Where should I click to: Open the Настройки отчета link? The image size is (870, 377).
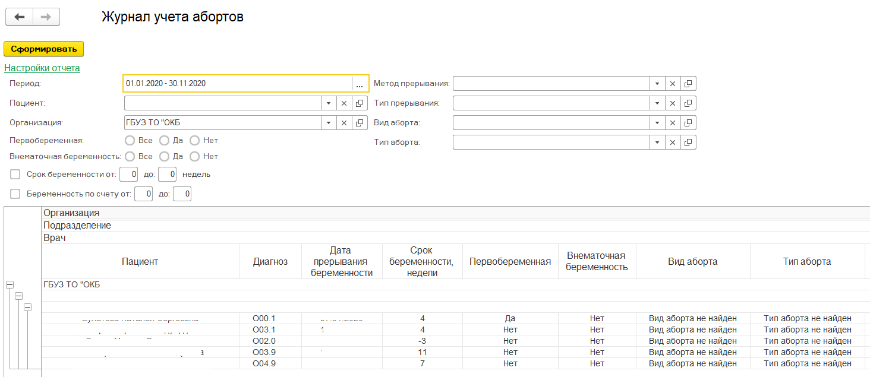[x=42, y=68]
